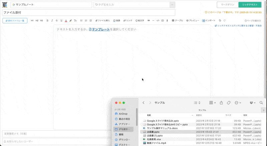Insert a horizontal rule

[153, 21]
